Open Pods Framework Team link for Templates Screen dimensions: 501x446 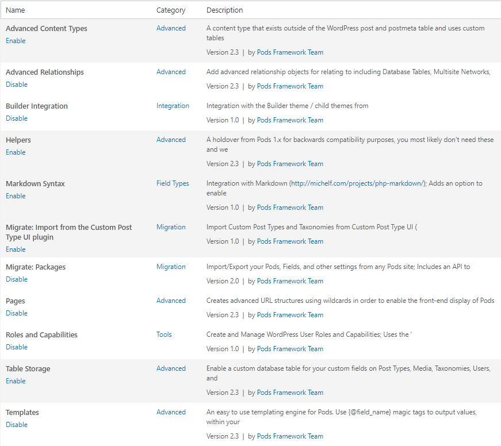click(290, 436)
